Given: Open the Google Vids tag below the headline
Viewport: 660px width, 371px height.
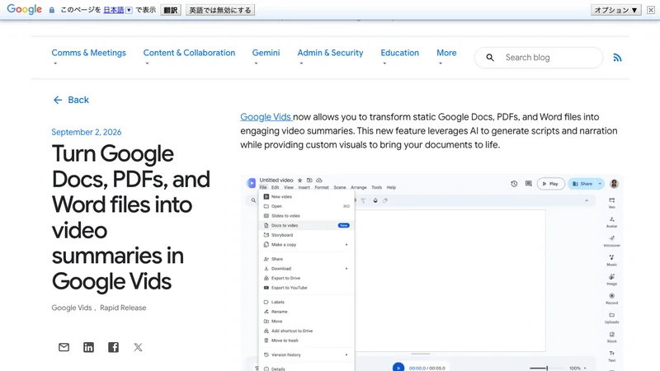Looking at the screenshot, I should [72, 308].
